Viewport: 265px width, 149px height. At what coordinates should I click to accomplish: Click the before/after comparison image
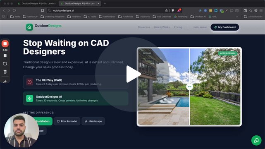(x=189, y=87)
